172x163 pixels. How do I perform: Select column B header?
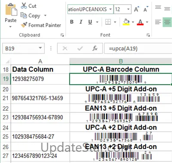(x=121, y=61)
